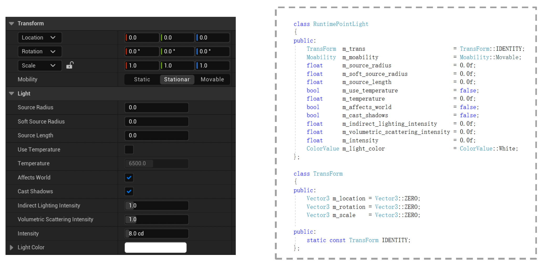This screenshot has height=267, width=544.
Task: Click the Volumetric Scattering Intensity field
Action: [x=157, y=219]
